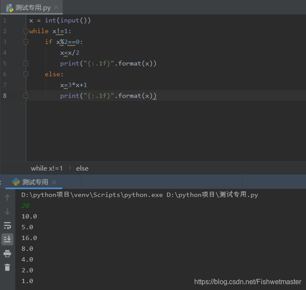
Task: Switch to the 测试专用 run tab
Action: (35, 182)
